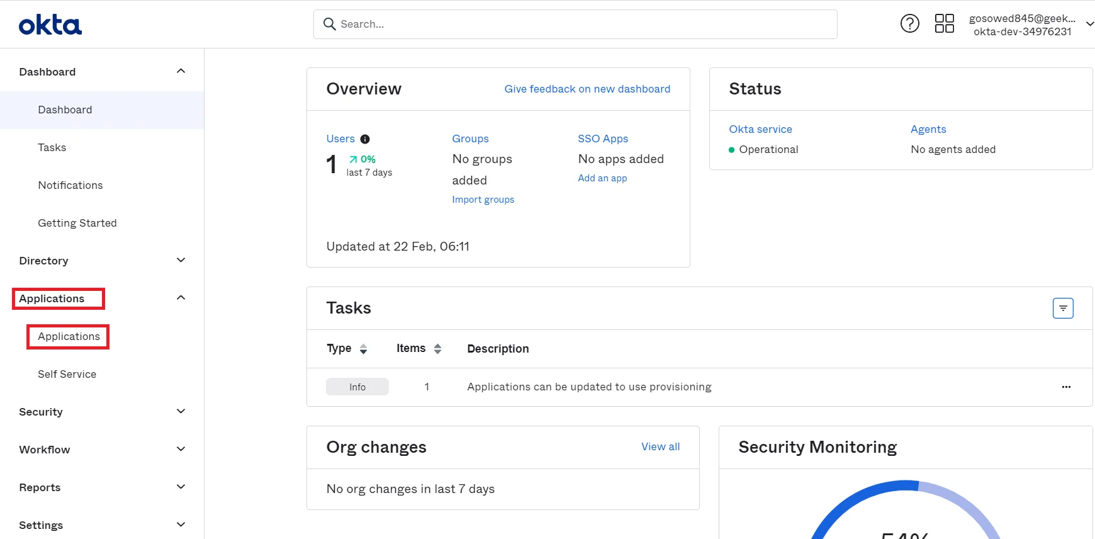The height and width of the screenshot is (539, 1095).
Task: Open the help question mark icon
Action: point(909,24)
